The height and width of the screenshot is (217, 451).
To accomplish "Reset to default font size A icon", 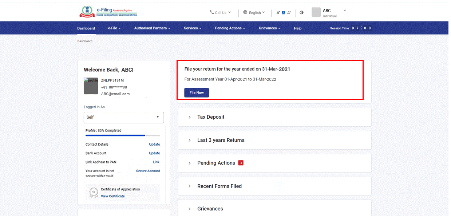I will pyautogui.click(x=284, y=13).
